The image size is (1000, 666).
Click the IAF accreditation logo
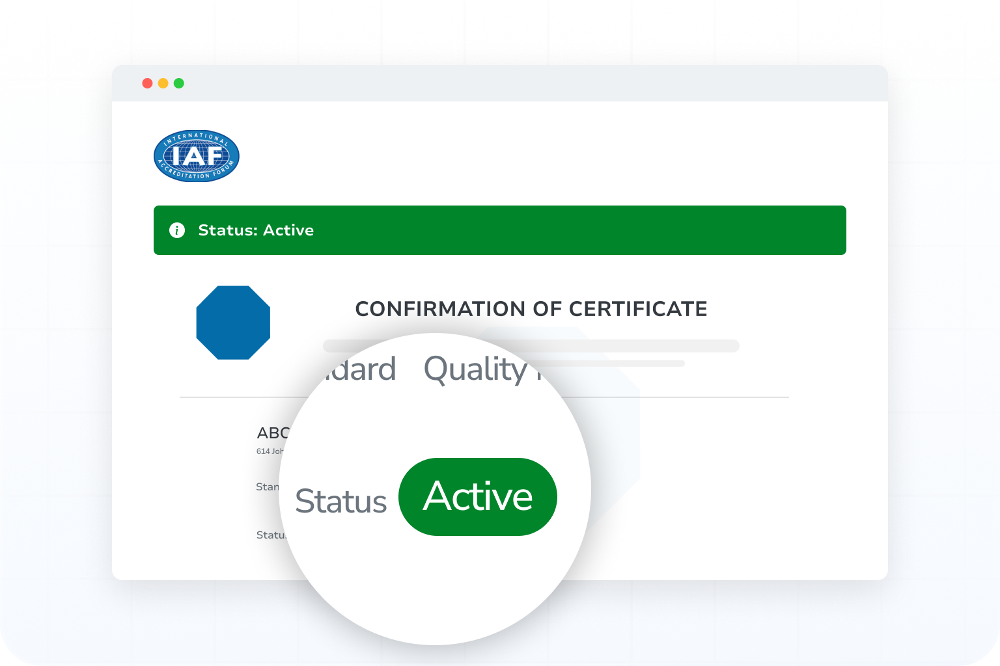tap(195, 155)
